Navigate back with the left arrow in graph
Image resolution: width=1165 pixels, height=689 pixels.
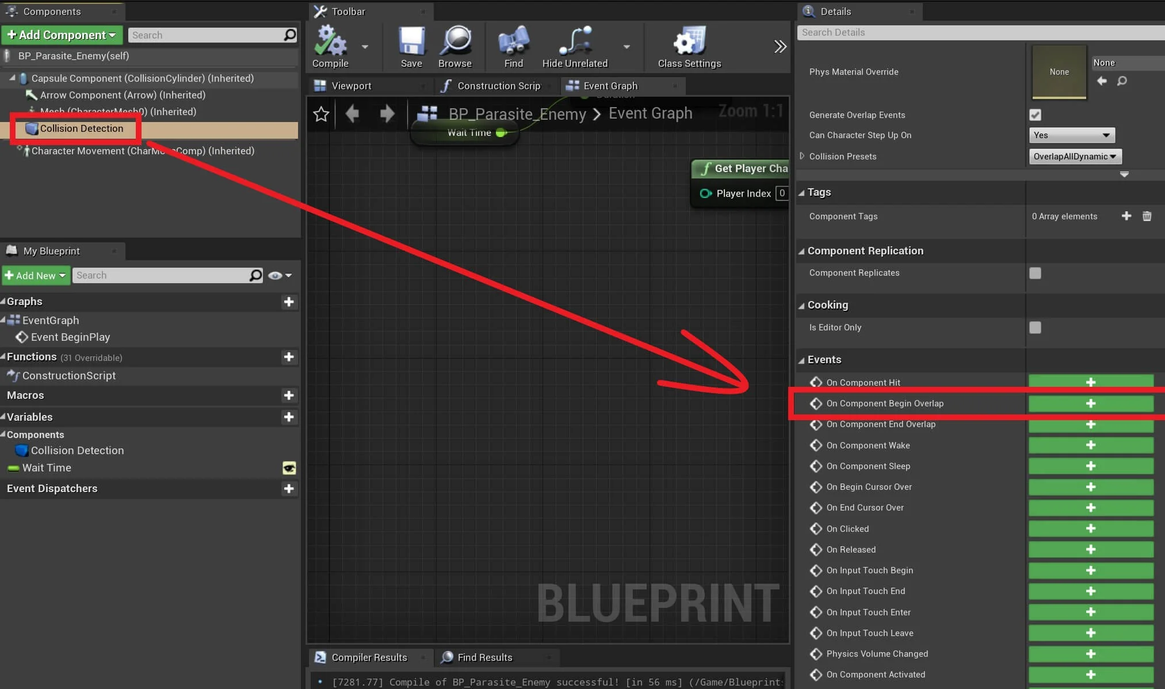352,114
